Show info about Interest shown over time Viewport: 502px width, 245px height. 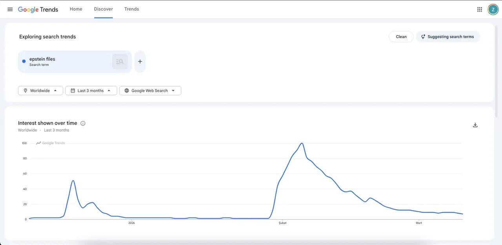(x=83, y=123)
